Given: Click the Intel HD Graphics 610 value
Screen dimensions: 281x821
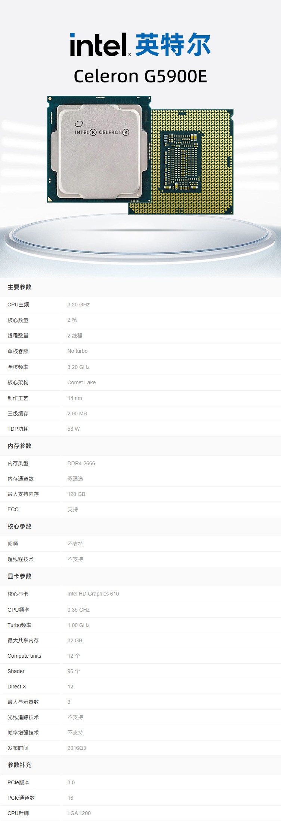Looking at the screenshot, I should 93,594.
